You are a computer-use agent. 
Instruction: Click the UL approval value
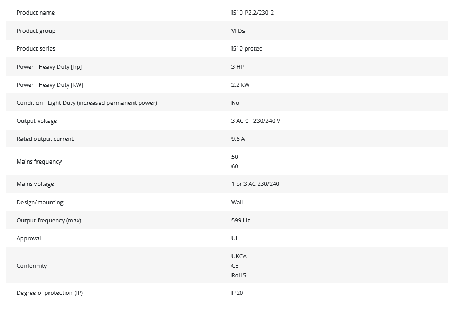235,238
